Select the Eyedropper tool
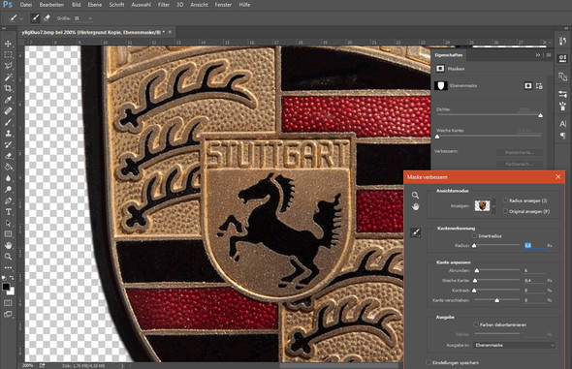 pyautogui.click(x=8, y=100)
